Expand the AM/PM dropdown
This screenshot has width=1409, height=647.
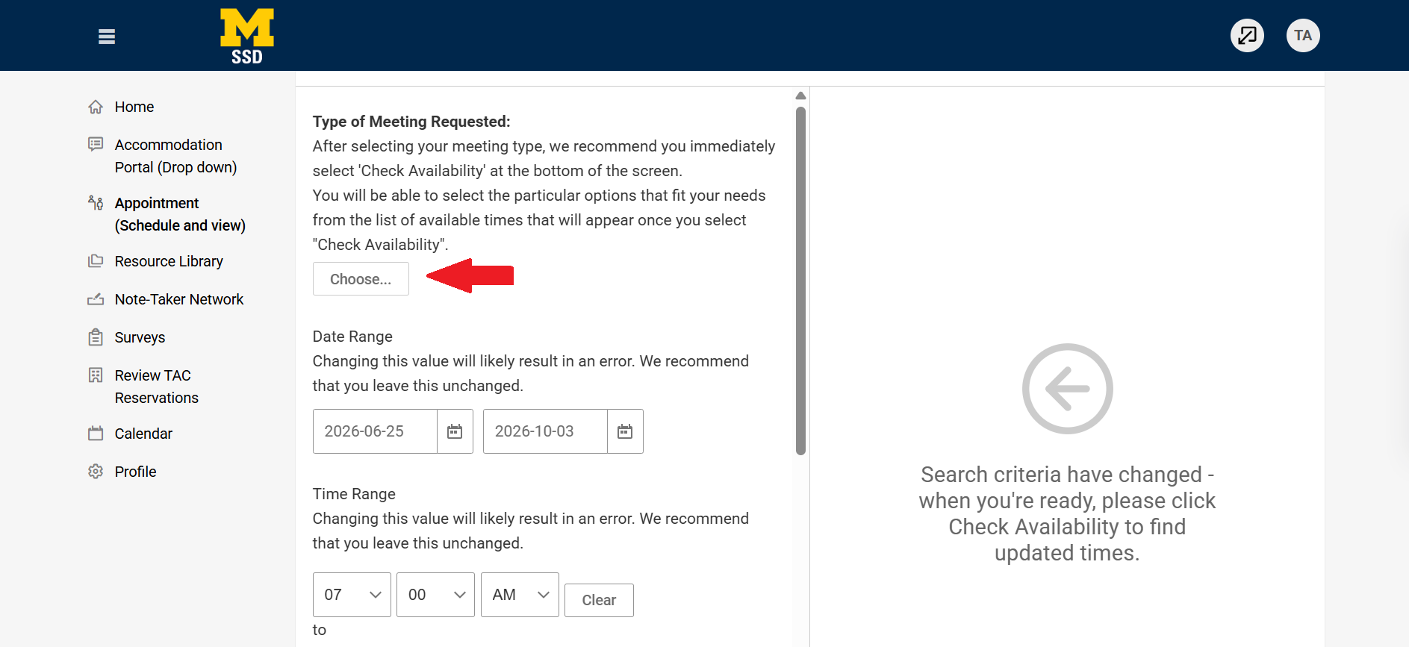tap(520, 595)
